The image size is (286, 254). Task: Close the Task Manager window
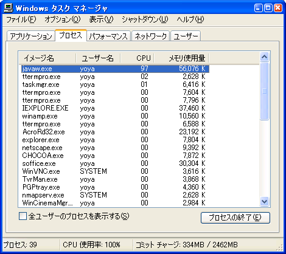pyautogui.click(x=278, y=8)
